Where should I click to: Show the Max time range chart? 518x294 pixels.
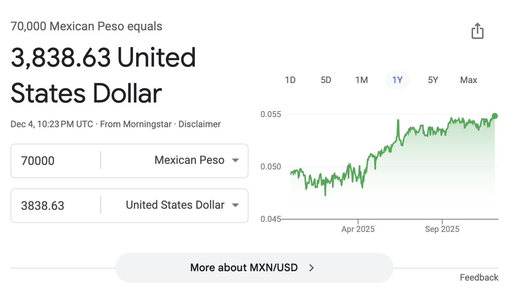point(469,80)
